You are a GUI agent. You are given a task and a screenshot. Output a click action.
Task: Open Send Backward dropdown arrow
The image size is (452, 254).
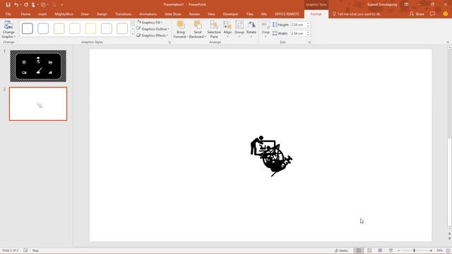coord(205,37)
